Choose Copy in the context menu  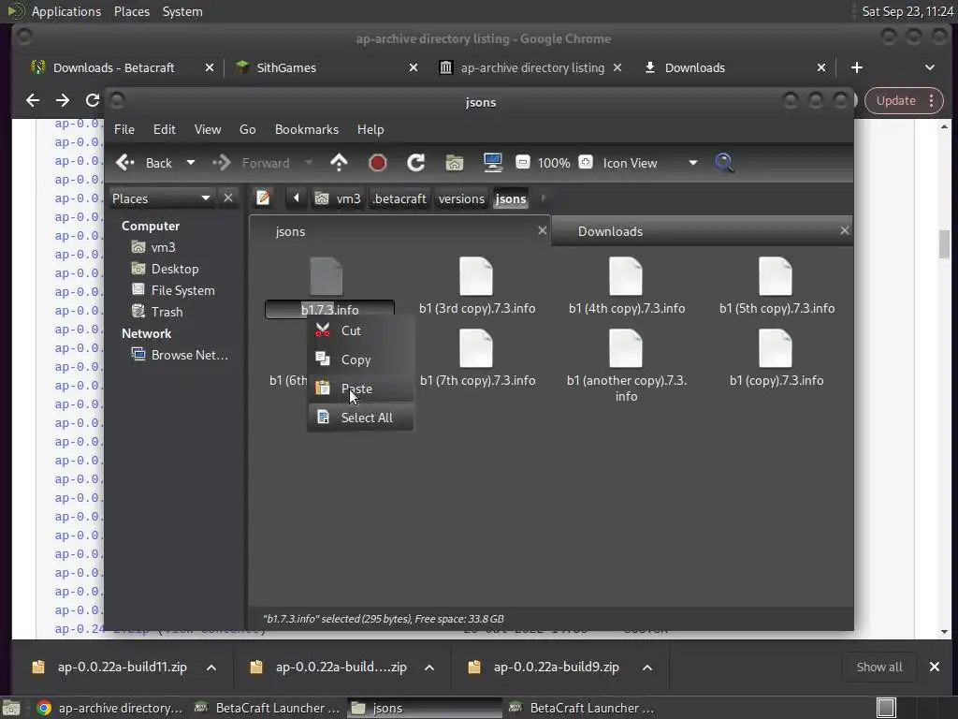(x=360, y=359)
